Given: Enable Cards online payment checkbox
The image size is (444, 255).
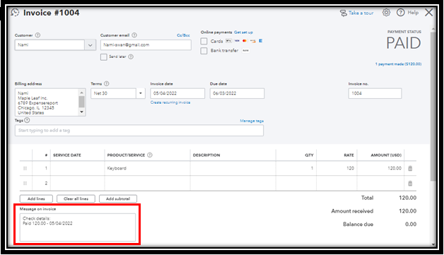Looking at the screenshot, I should pyautogui.click(x=204, y=41).
